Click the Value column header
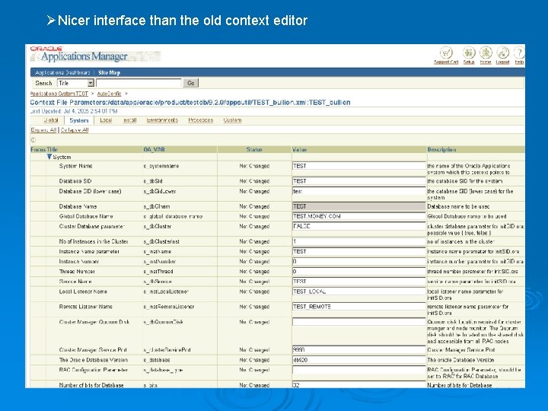Image resolution: width=548 pixels, height=411 pixels. pos(300,150)
